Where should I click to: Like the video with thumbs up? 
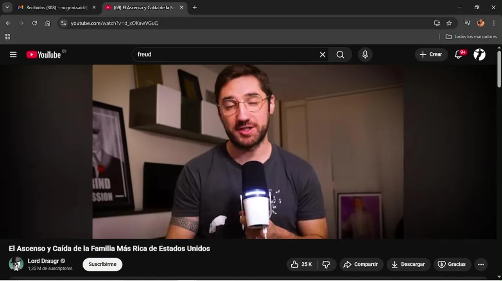[301, 265]
